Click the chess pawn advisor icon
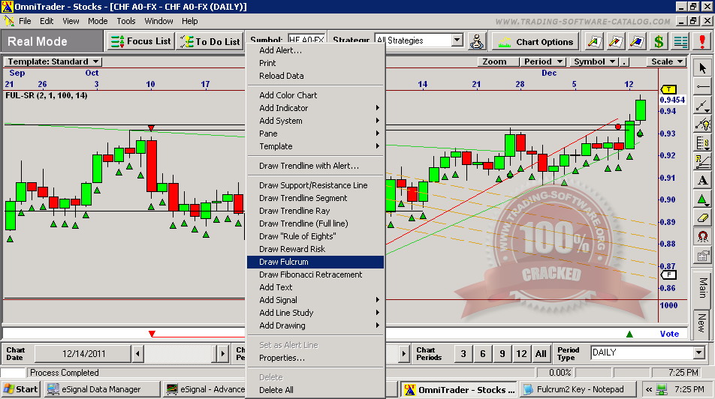This screenshot has width=715, height=399. 477,41
